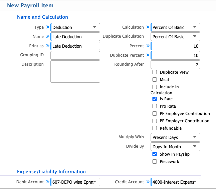Click the required-field arrow beside Calculation
Screen dimensions: 216x189
148,27
